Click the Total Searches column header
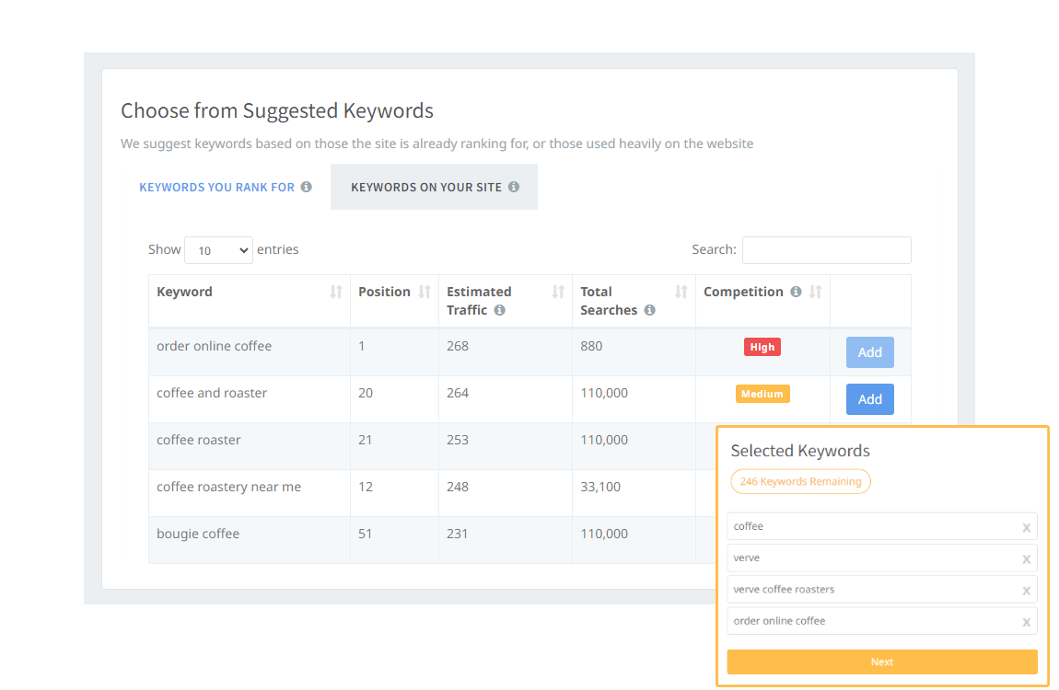 [x=634, y=301]
